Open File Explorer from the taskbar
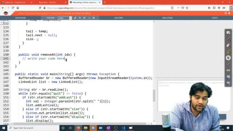Image resolution: width=233 pixels, height=131 pixels. [x=86, y=128]
